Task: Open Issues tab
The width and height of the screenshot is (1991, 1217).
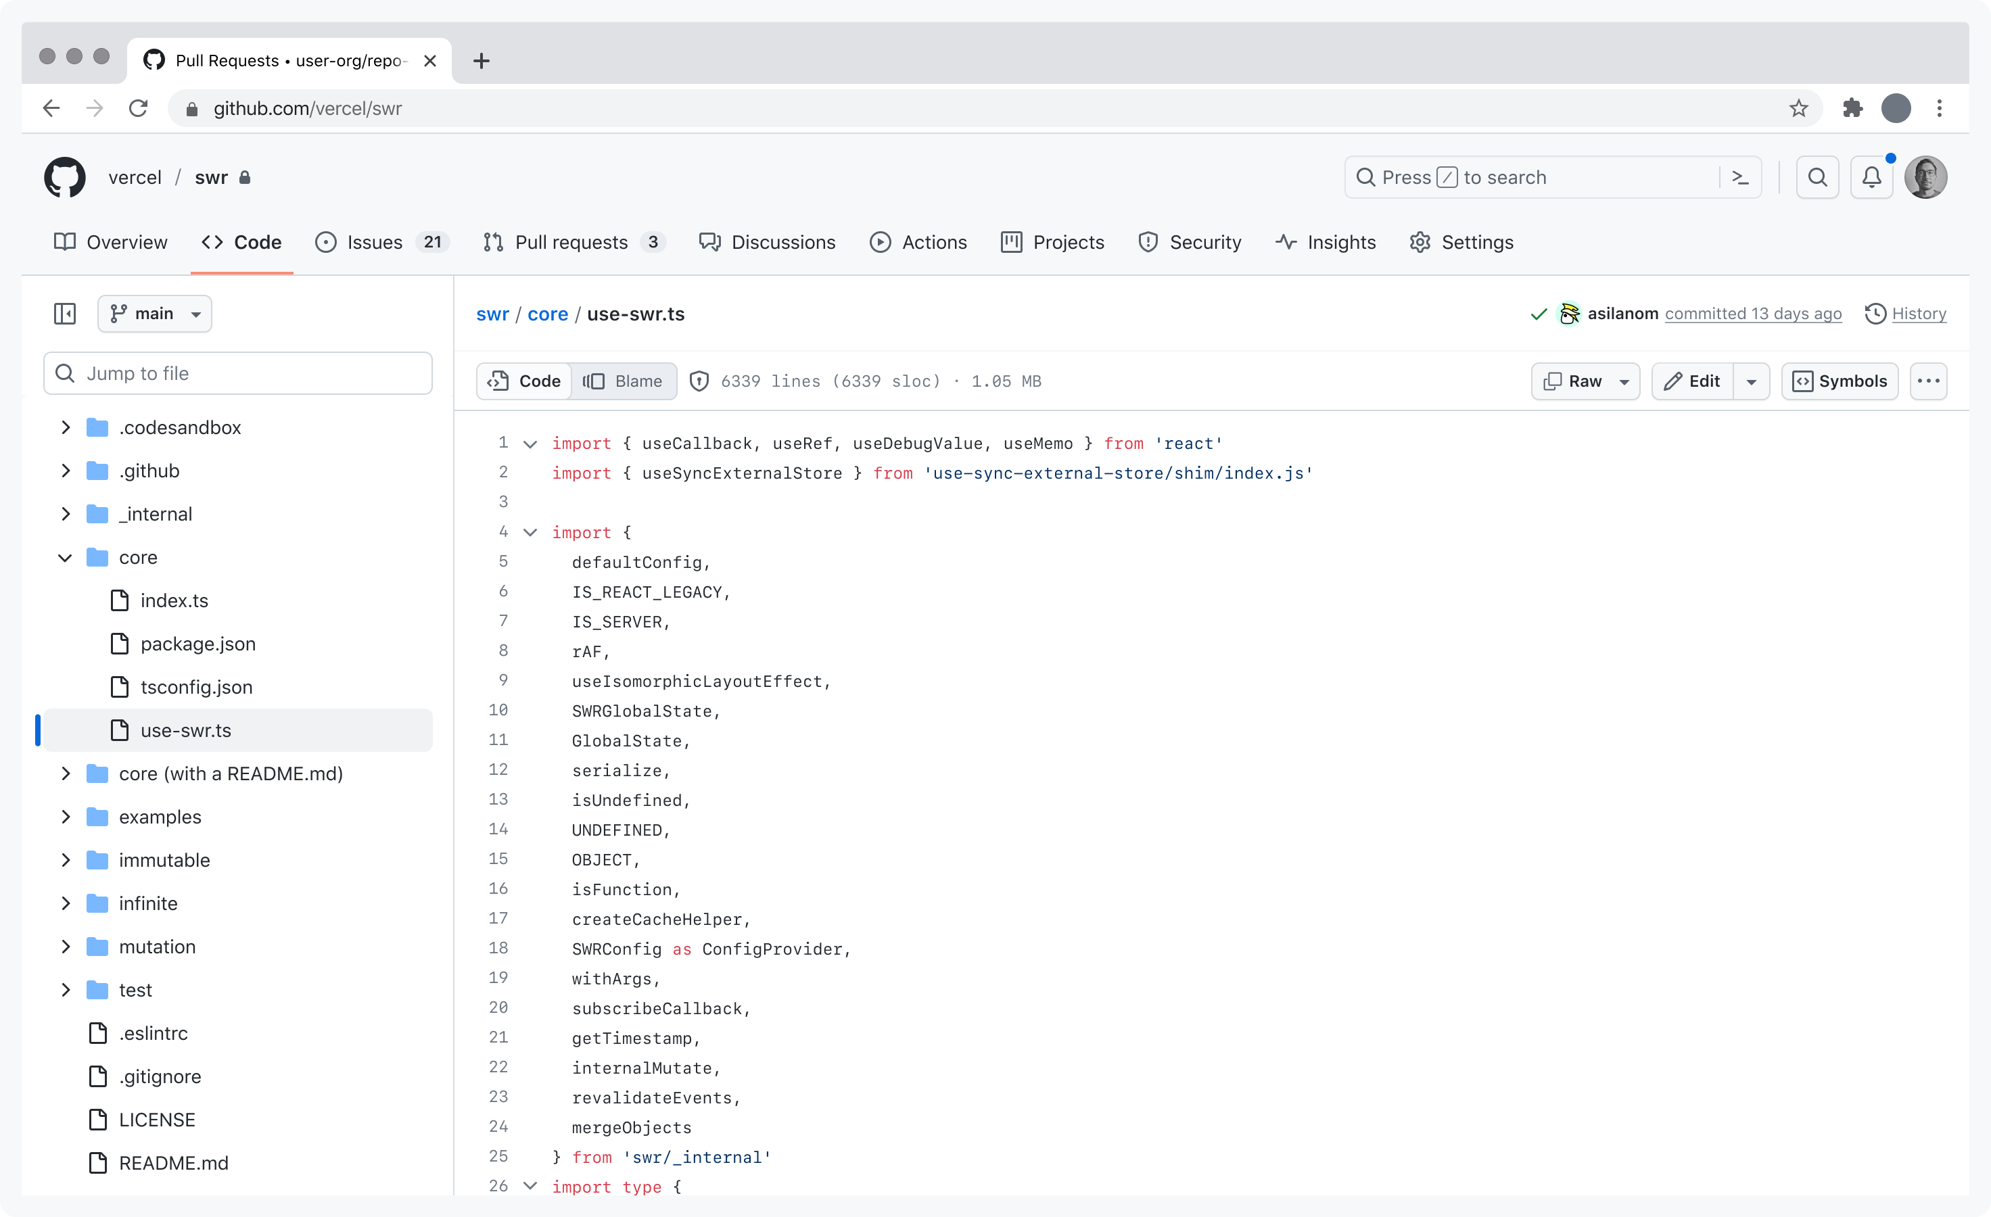Action: coord(381,242)
